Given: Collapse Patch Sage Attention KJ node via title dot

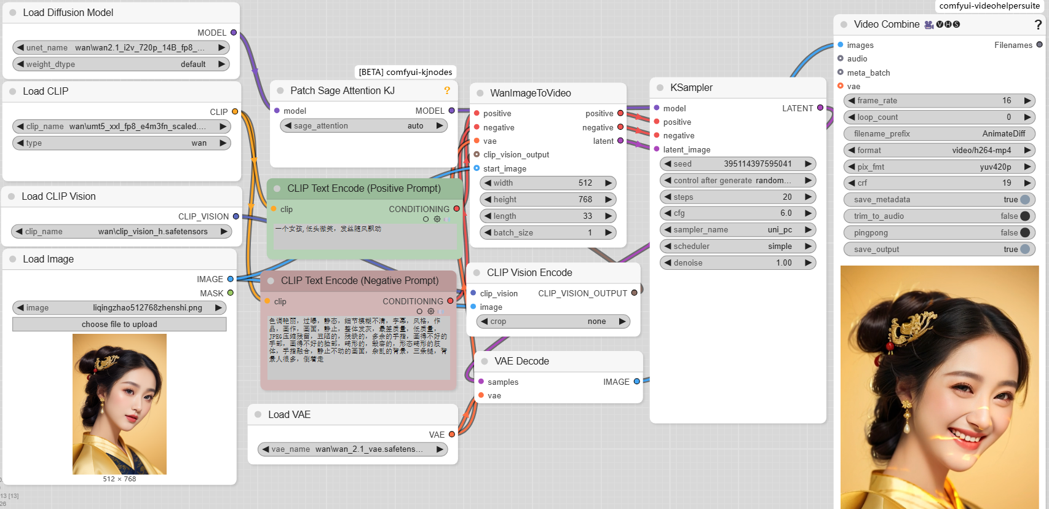Looking at the screenshot, I should coord(280,90).
